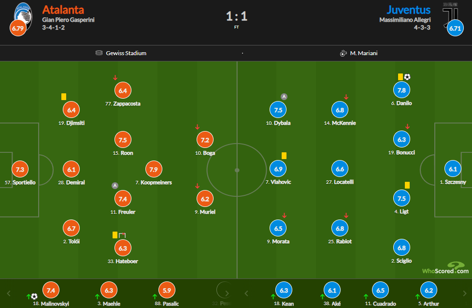The width and height of the screenshot is (472, 308).
Task: Click the goal ball icon above Danilo
Action: [407, 77]
